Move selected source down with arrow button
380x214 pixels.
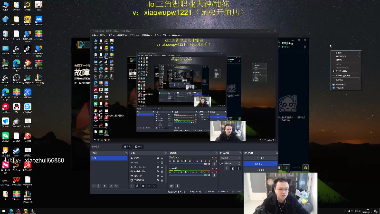tap(154, 186)
